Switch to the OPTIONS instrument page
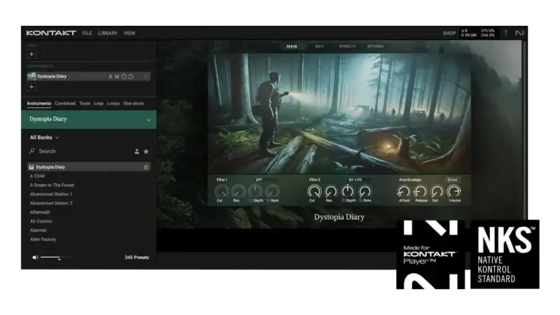This screenshot has height=315, width=560. click(375, 46)
